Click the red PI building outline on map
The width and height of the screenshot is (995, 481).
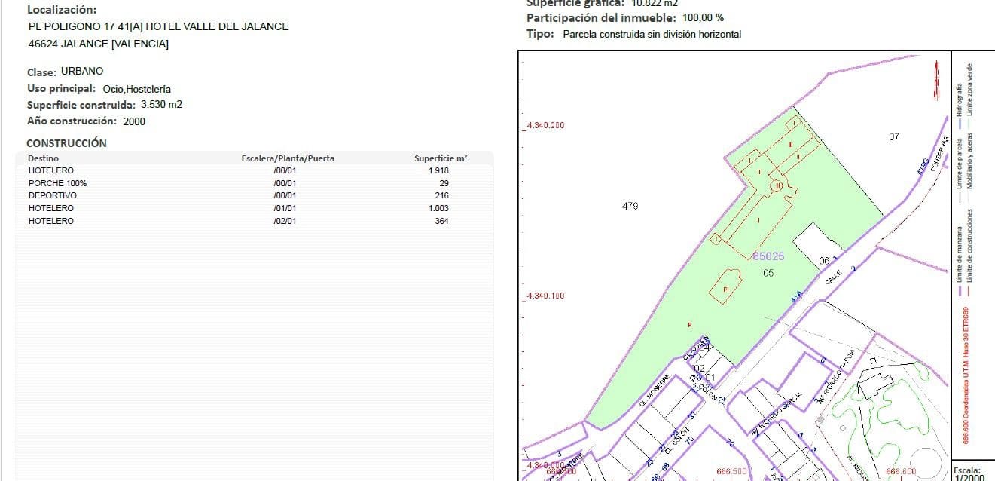tap(726, 287)
